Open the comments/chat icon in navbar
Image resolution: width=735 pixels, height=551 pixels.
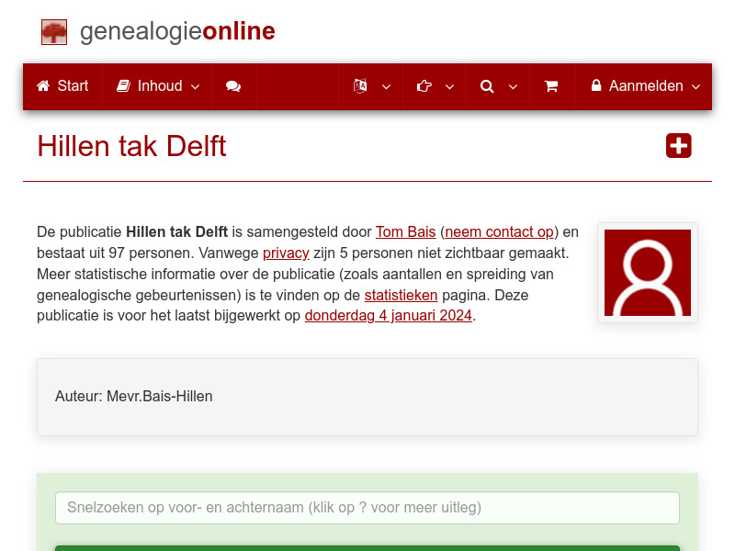pyautogui.click(x=233, y=85)
